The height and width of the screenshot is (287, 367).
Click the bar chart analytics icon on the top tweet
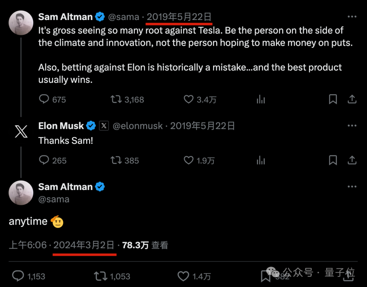coord(261,99)
